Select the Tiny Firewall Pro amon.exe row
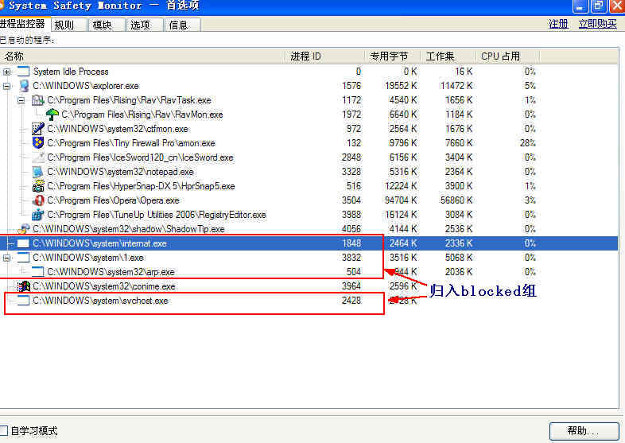Screen dimensions: 625x443 (x=309, y=143)
